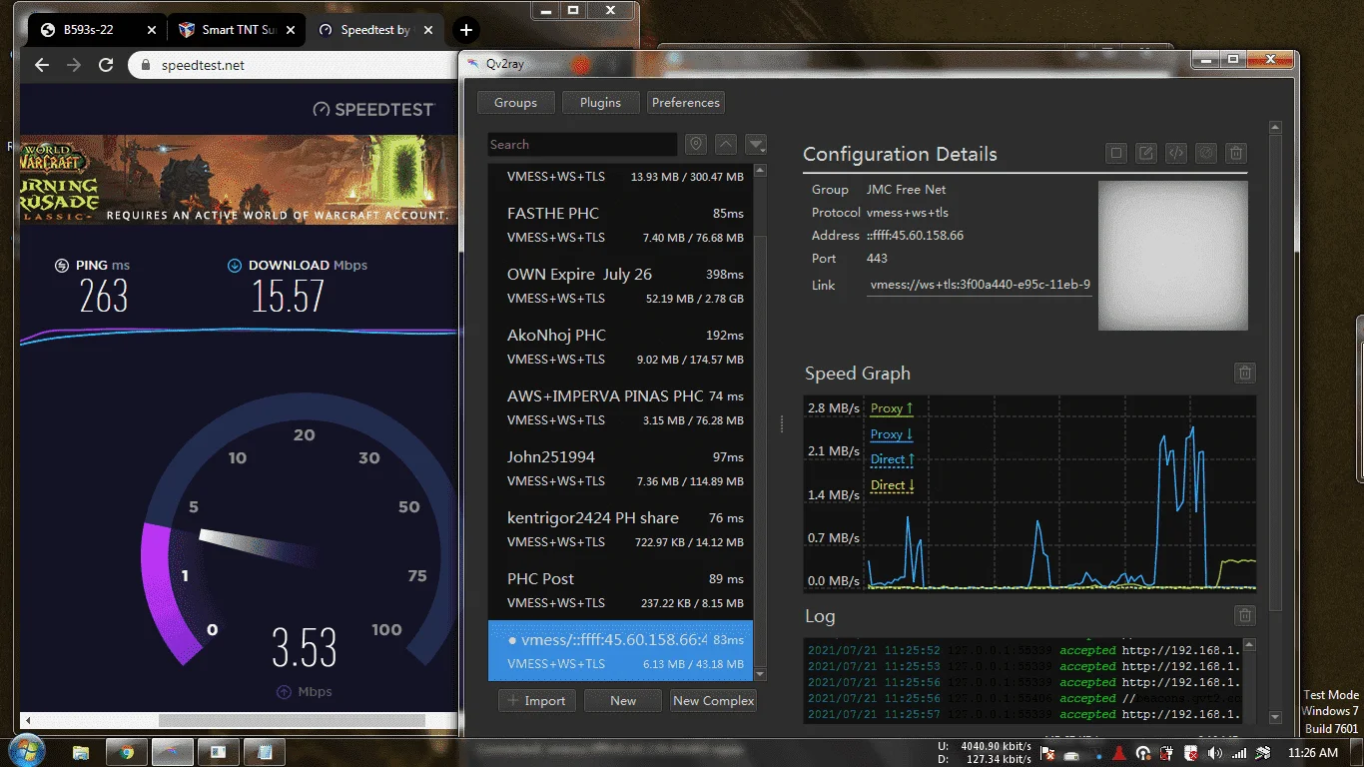The image size is (1364, 767).
Task: Click the connection list vertical scrollbar
Action: pyautogui.click(x=760, y=423)
